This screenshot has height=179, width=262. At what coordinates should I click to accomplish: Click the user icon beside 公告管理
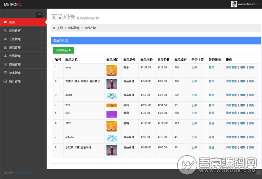[x=6, y=39]
